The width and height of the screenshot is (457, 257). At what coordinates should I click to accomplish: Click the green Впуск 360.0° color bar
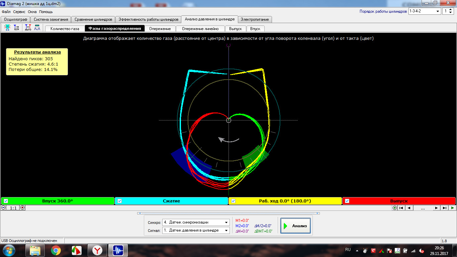coord(58,201)
